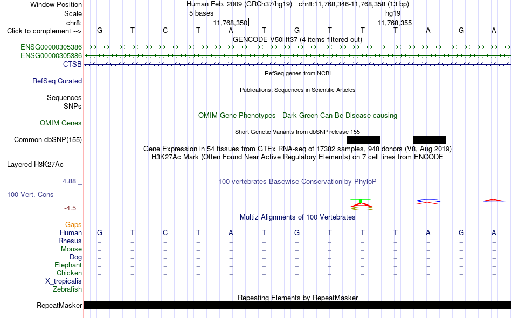Open the Layered H3K27Ac track label
This screenshot has width=512, height=318.
click(x=35, y=165)
